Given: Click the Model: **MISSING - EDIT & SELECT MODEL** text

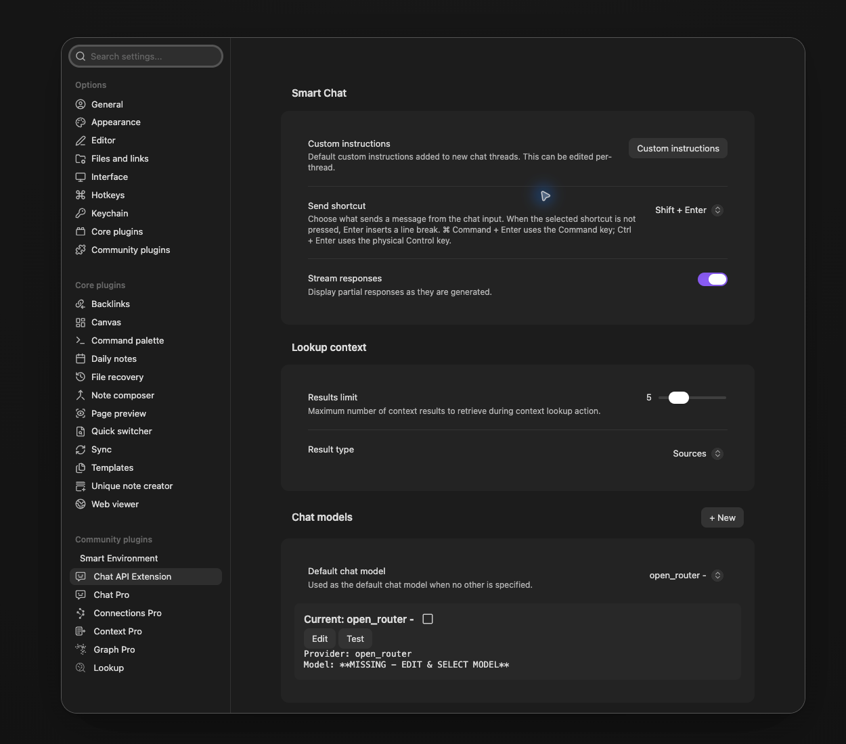Looking at the screenshot, I should click(406, 665).
